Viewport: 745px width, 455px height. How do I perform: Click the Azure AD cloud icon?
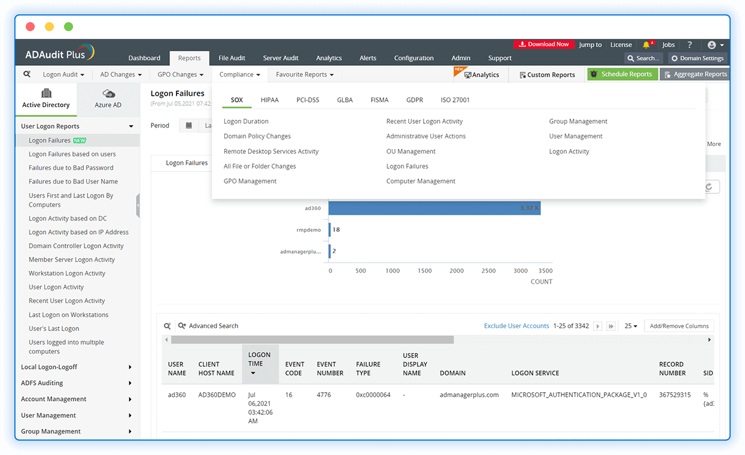pos(108,93)
